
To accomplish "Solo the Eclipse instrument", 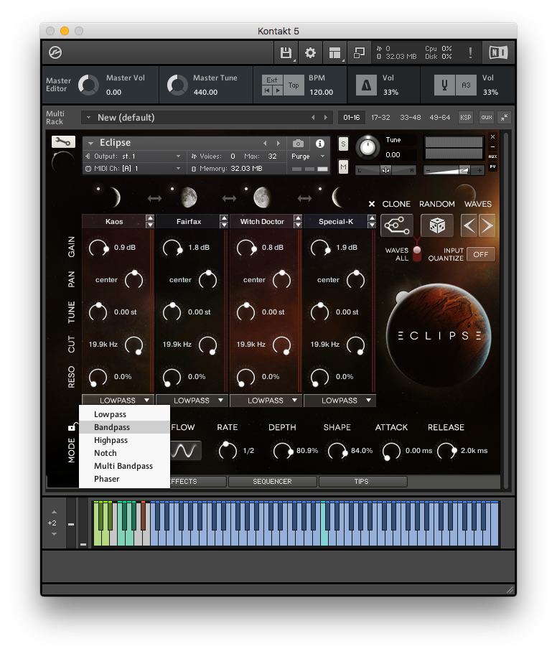I will [343, 144].
